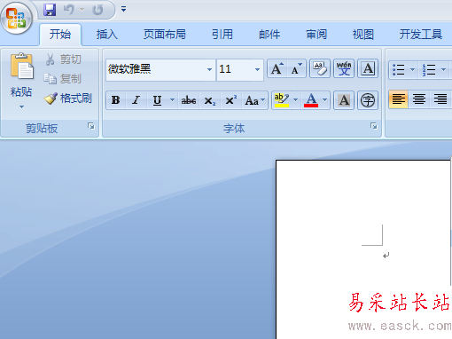Viewport: 452px width, 339px height.
Task: Redo the last action
Action: click(x=97, y=10)
